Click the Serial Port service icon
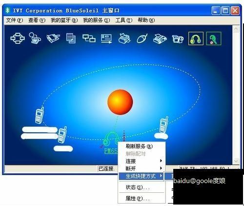 (53, 39)
